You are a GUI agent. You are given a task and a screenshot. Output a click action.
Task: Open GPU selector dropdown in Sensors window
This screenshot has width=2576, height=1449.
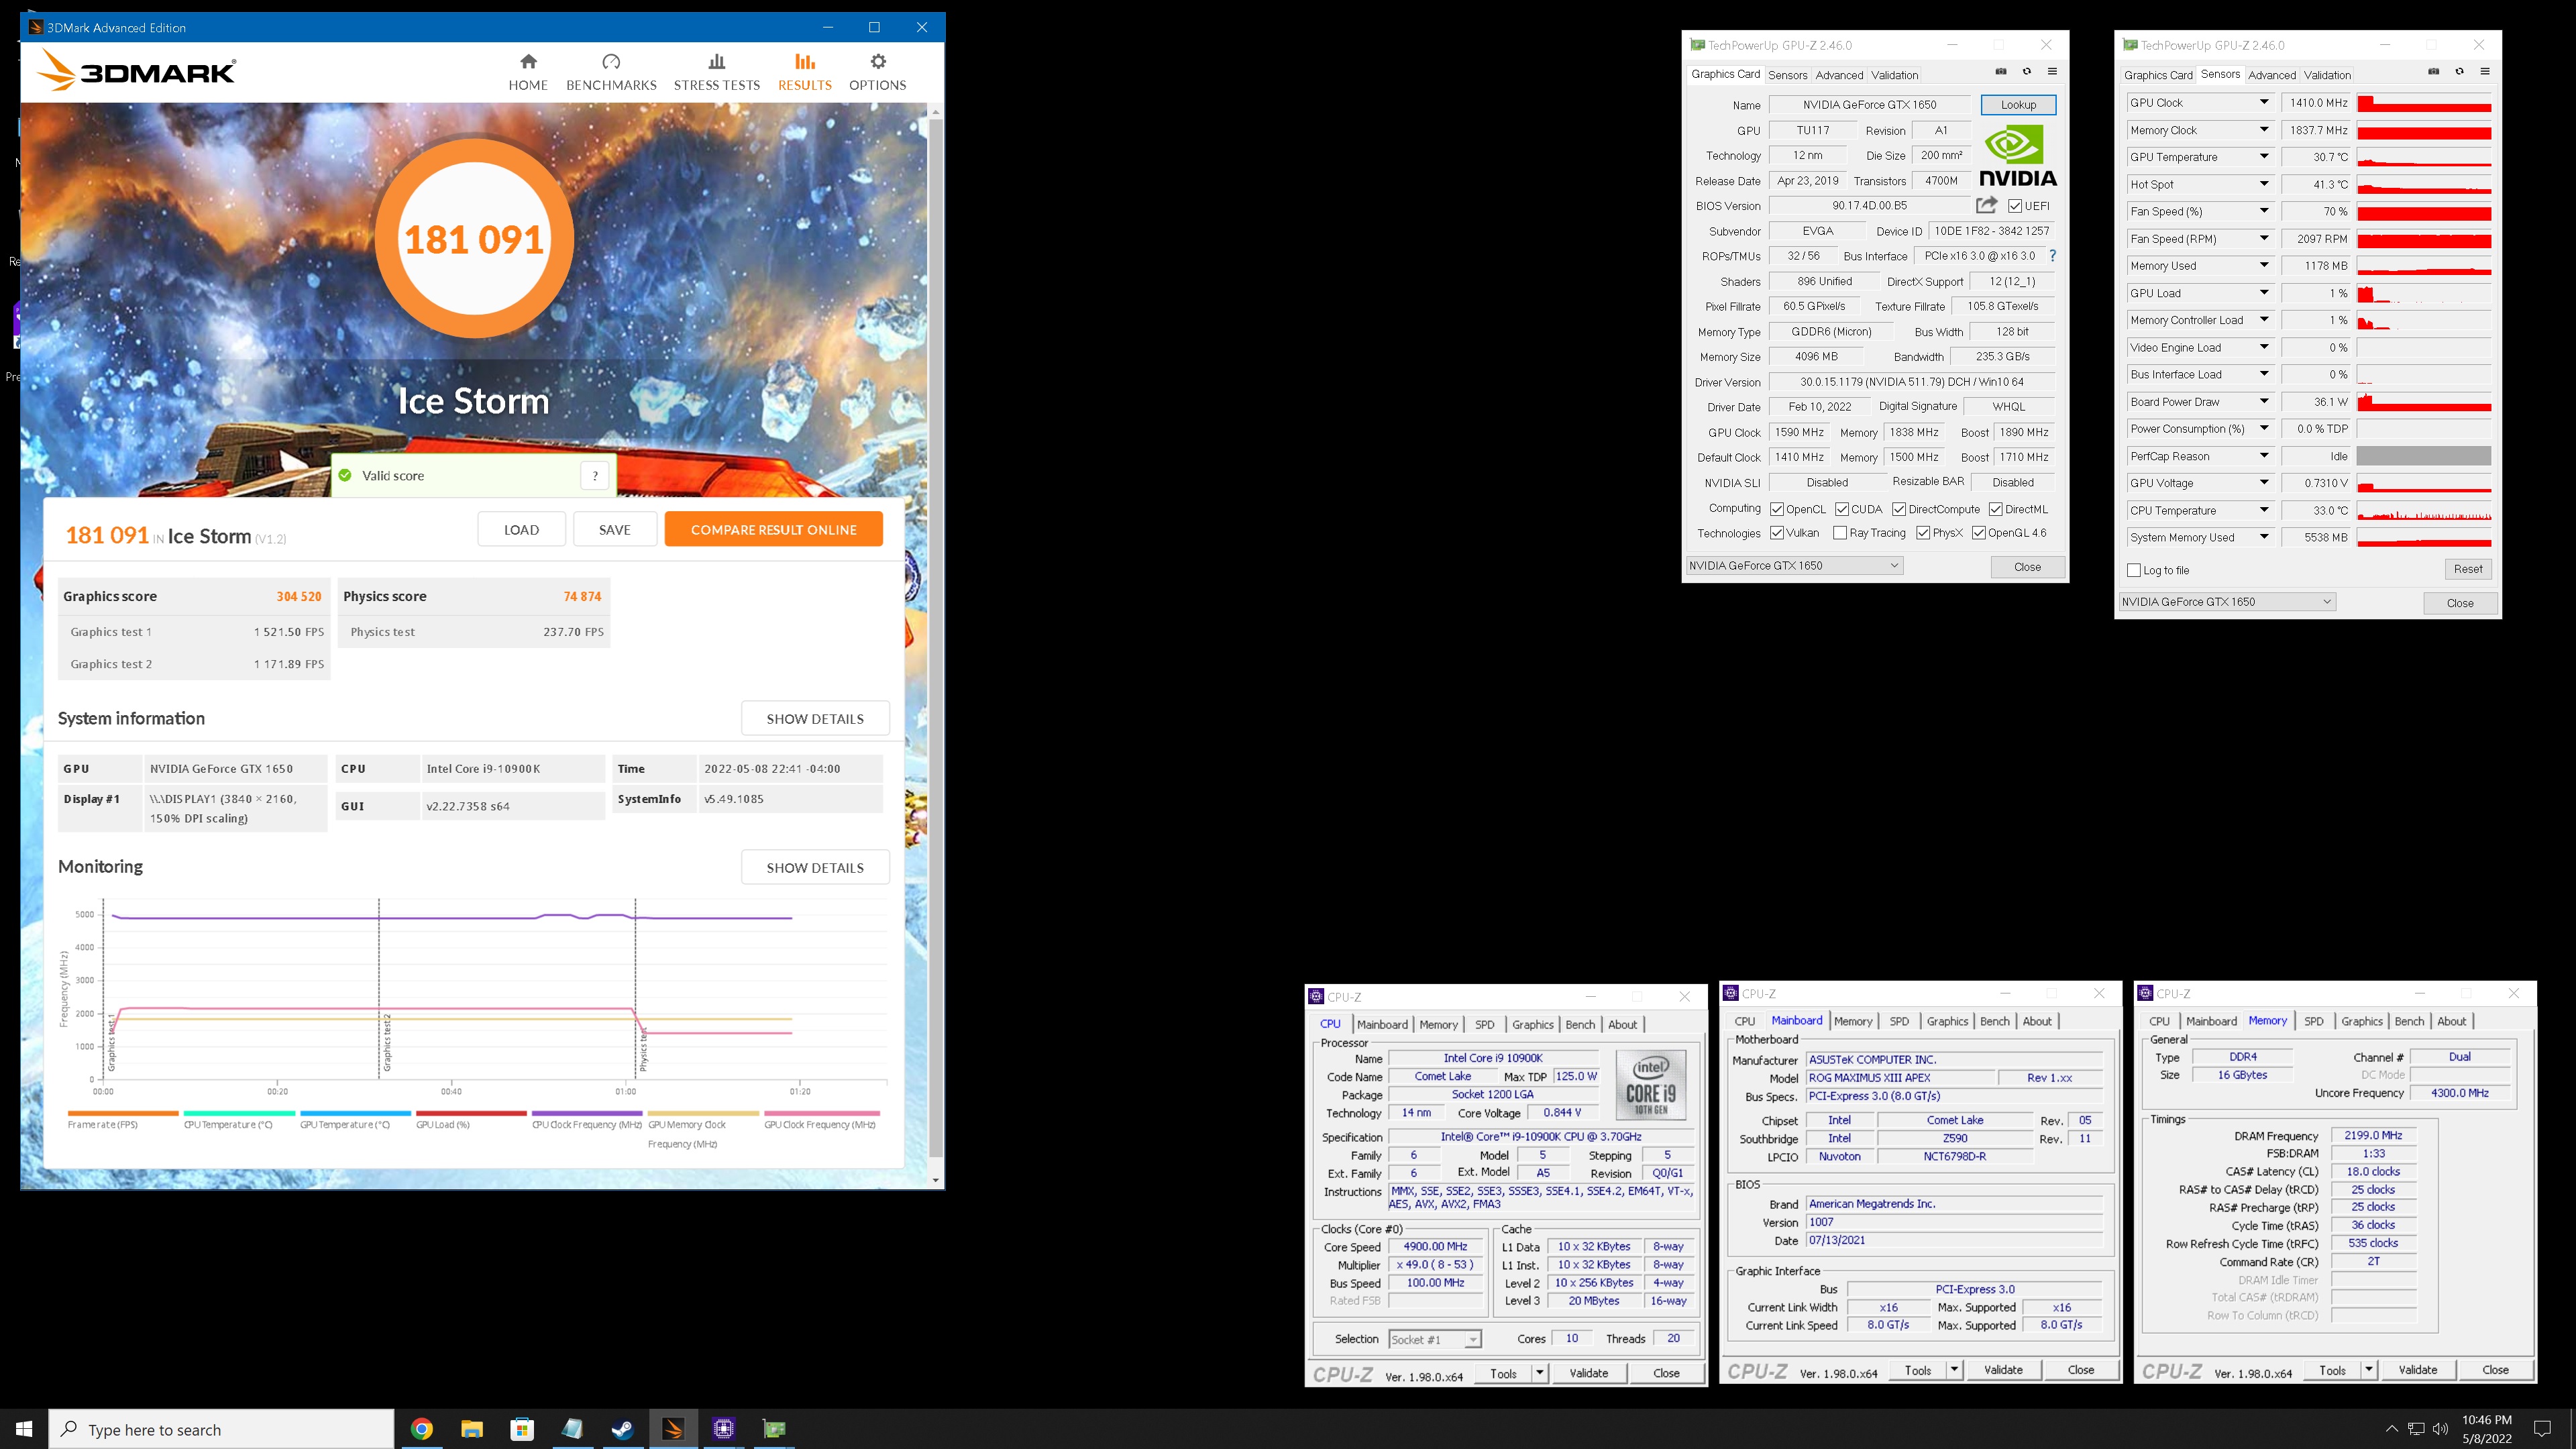click(2227, 602)
